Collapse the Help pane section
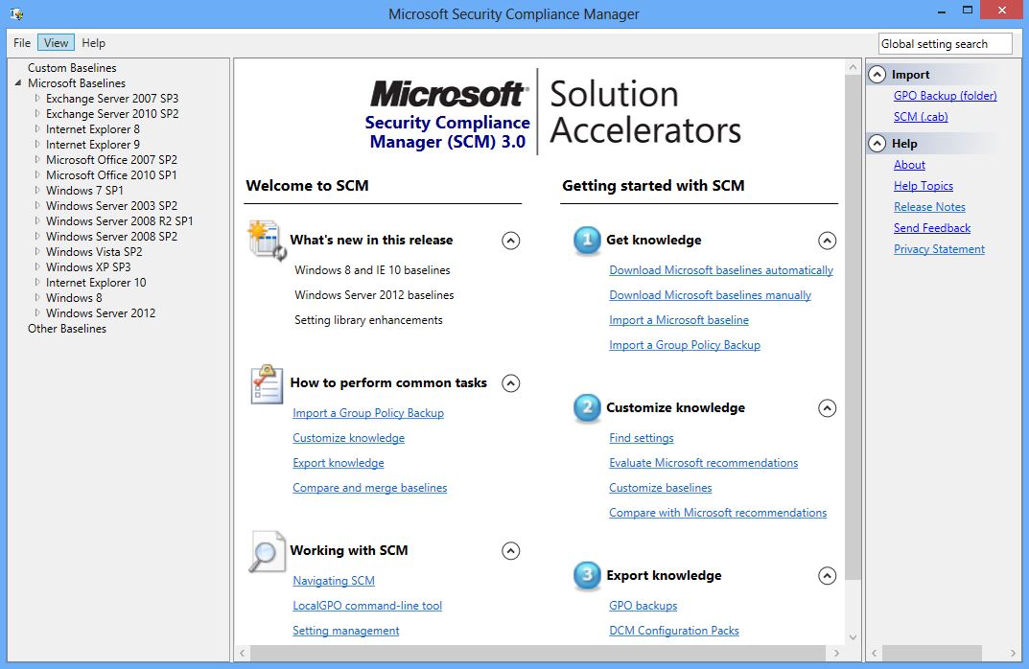Viewport: 1029px width, 669px height. coord(877,144)
